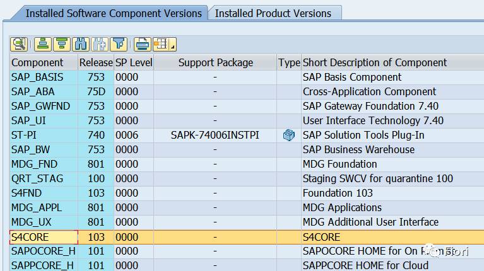Screen dimensions: 484x271
Task: Select the SAPPCORE_H component cell
Action: (x=44, y=265)
